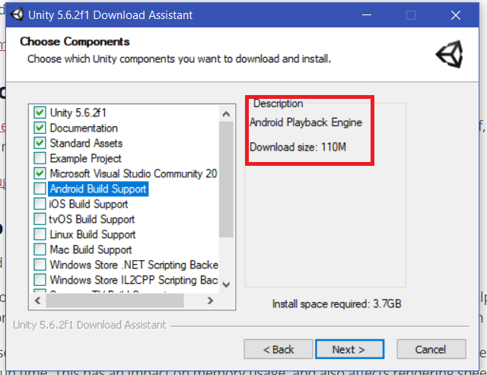Click the Unity logo in the header
This screenshot has height=375, width=487.
click(x=450, y=54)
